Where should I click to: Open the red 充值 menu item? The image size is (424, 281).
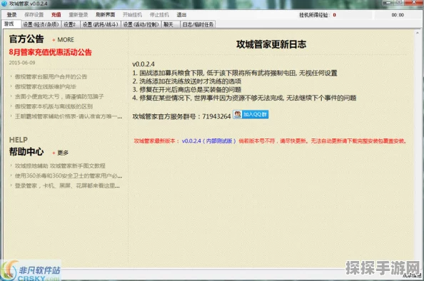click(x=56, y=14)
